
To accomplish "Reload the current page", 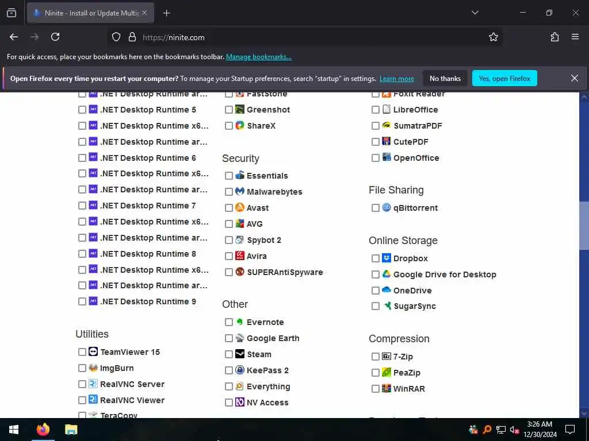I will (x=55, y=37).
